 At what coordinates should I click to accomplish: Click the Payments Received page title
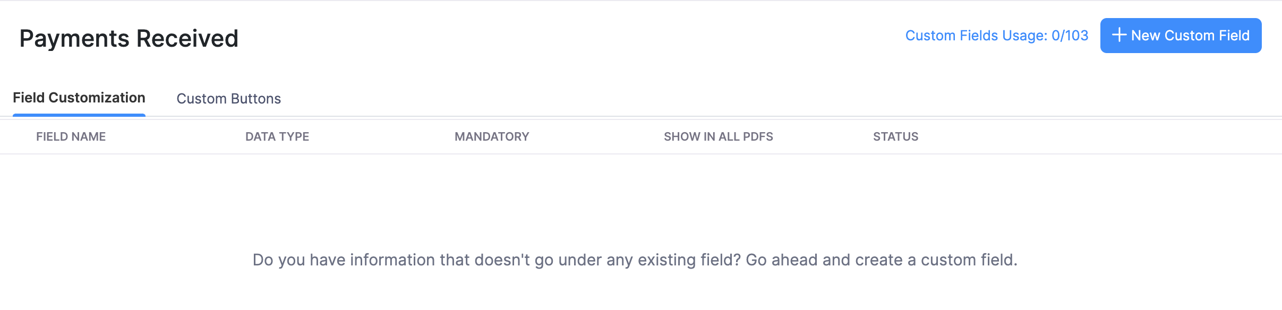[129, 38]
